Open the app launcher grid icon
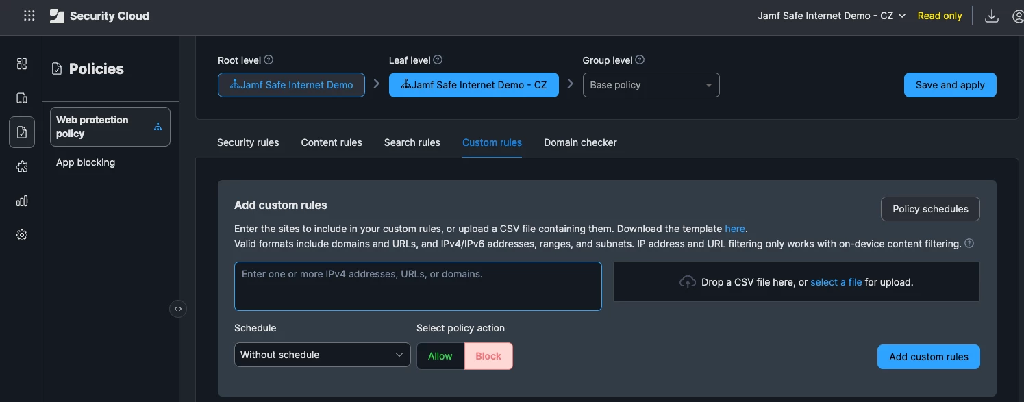Viewport: 1024px width, 402px height. click(29, 16)
